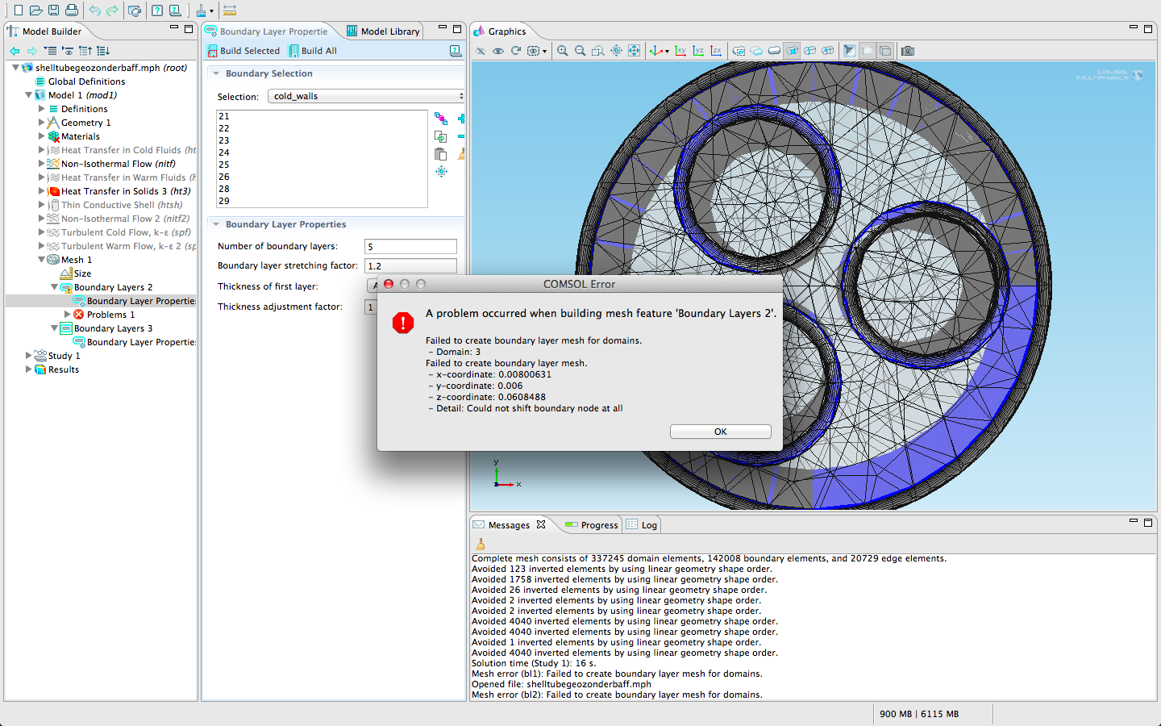Toggle the scene light button
The height and width of the screenshot is (726, 1161).
coord(849,51)
